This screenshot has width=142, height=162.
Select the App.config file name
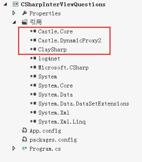pos(45,131)
